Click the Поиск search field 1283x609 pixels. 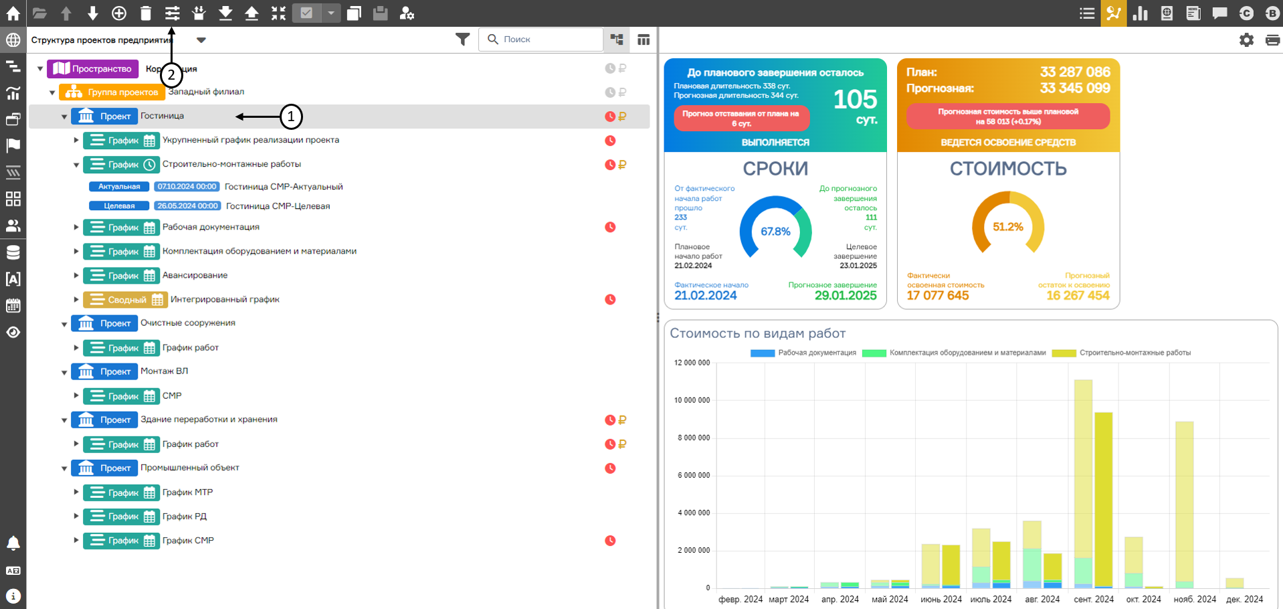point(540,39)
